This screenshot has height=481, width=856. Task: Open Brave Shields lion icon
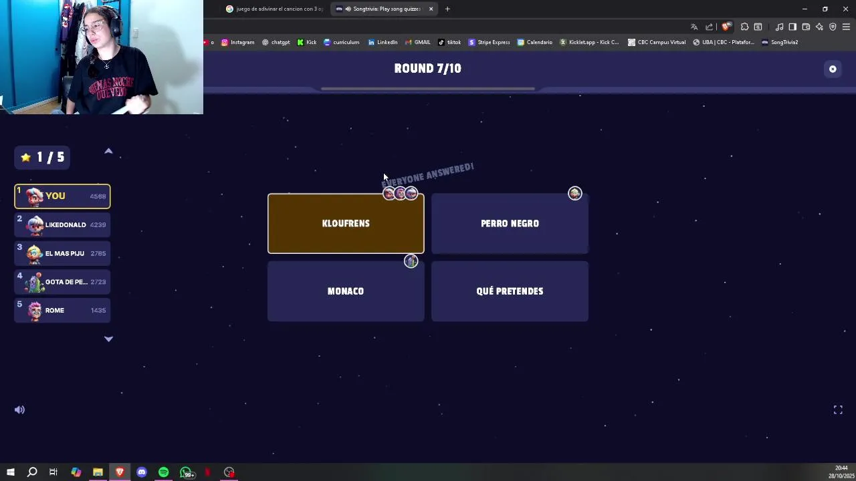726,27
